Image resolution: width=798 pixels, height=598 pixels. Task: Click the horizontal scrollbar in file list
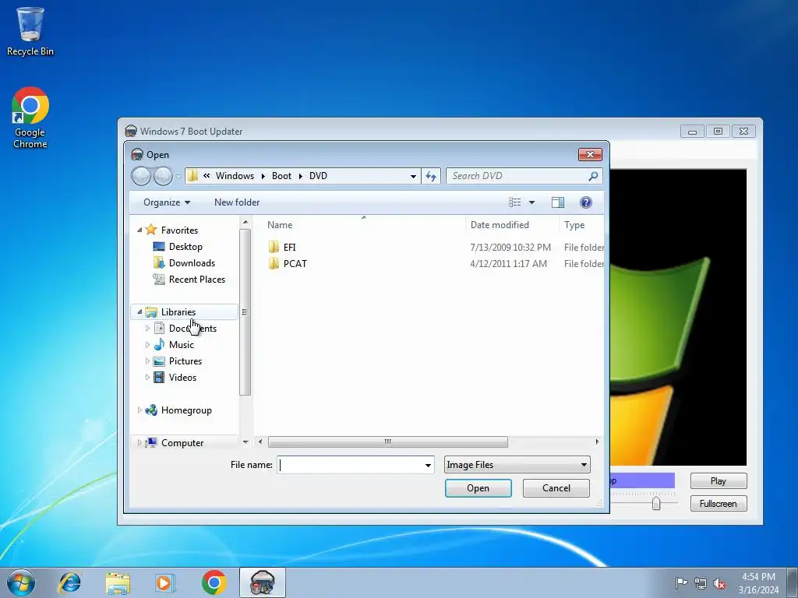pyautogui.click(x=388, y=442)
